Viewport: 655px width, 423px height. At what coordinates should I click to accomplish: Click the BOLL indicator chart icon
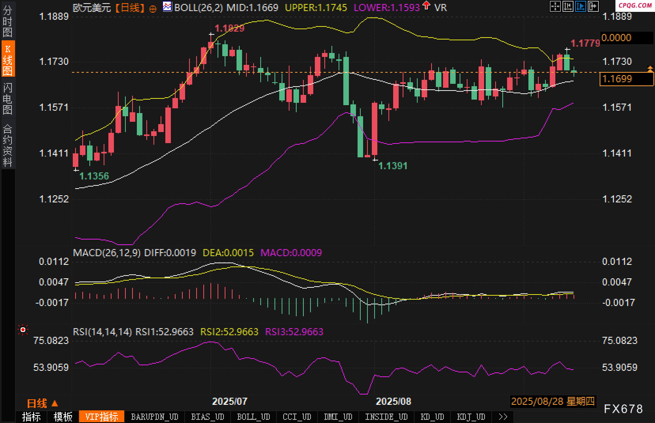pyautogui.click(x=167, y=7)
